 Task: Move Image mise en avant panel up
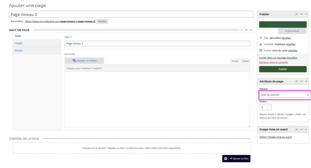click(x=296, y=130)
